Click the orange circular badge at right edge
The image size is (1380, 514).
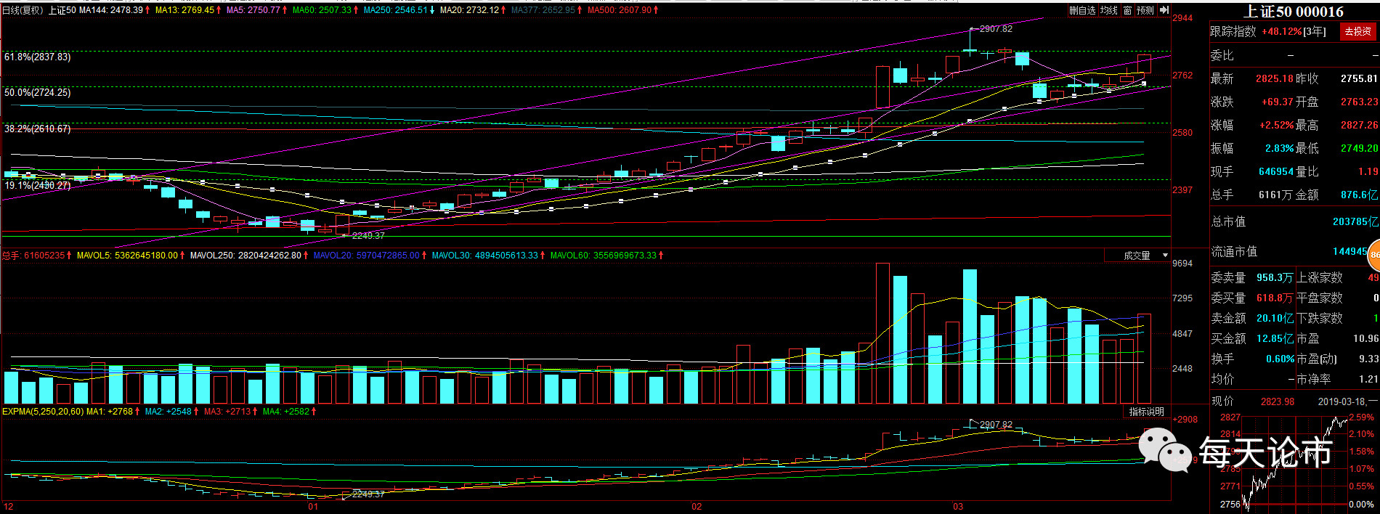tap(1374, 255)
